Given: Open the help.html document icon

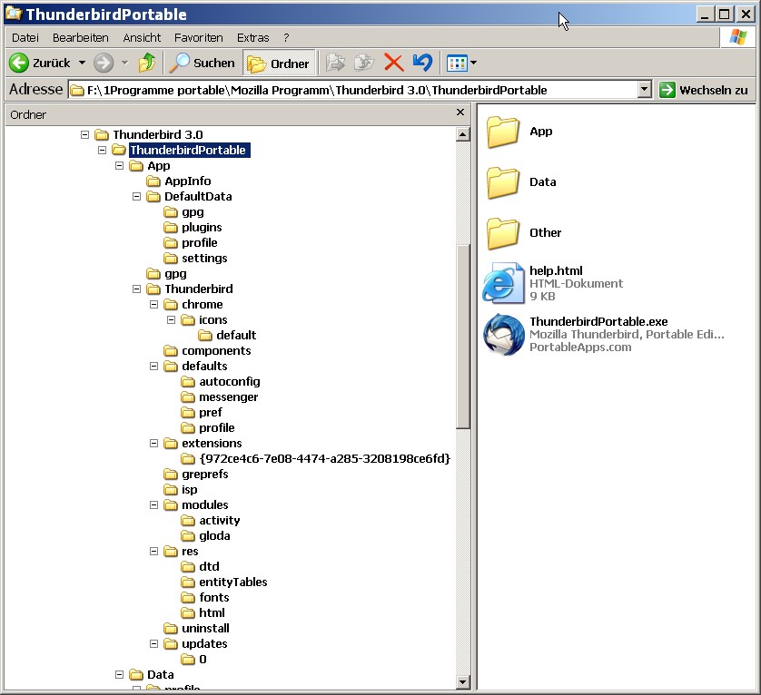Looking at the screenshot, I should [503, 283].
